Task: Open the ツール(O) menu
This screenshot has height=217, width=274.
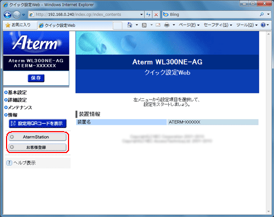Action: (x=247, y=25)
